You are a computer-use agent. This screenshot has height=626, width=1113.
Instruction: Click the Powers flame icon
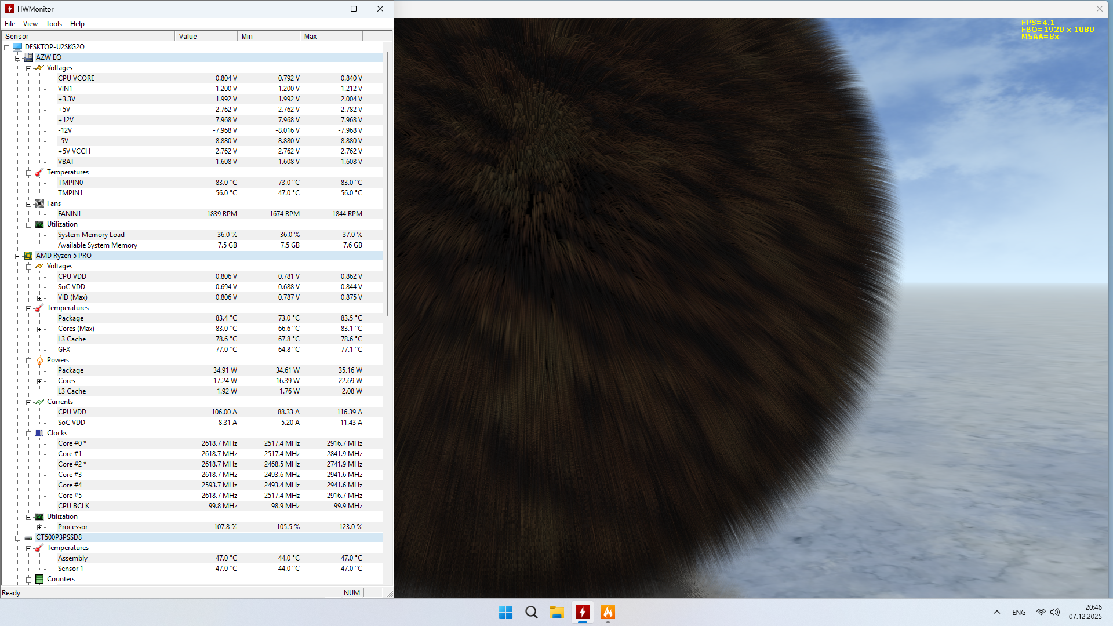(x=39, y=360)
